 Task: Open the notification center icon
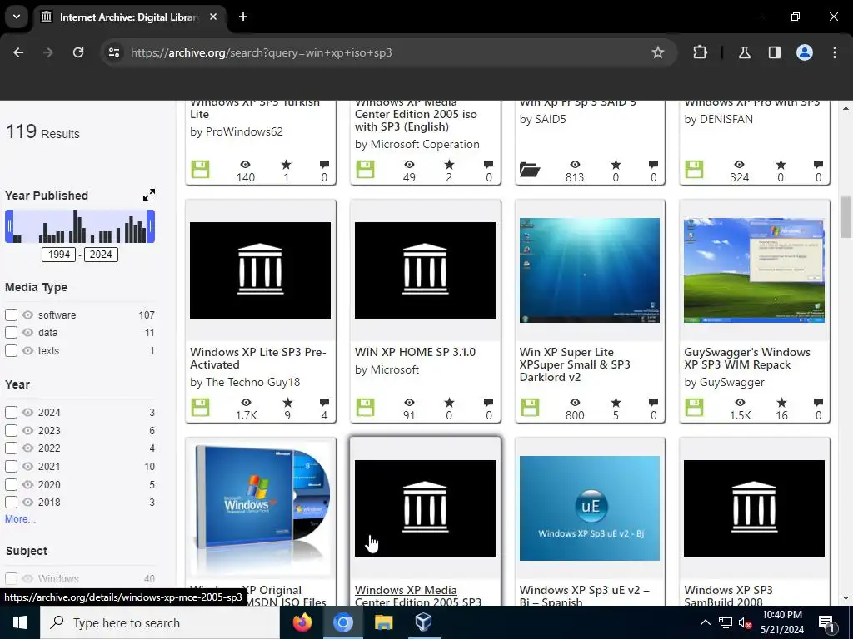coord(827,624)
